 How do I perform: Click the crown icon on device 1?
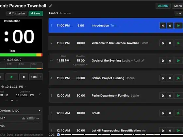point(24,118)
